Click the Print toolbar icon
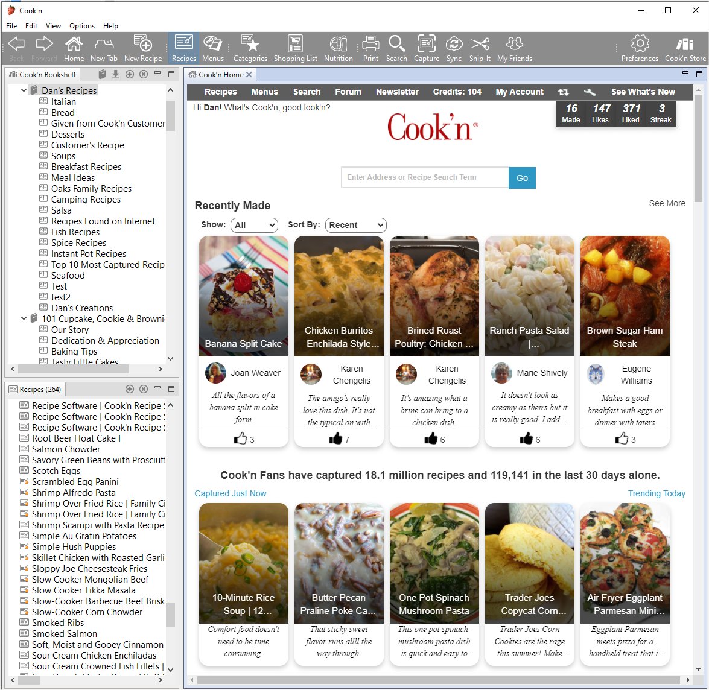The image size is (709, 690). [x=370, y=48]
